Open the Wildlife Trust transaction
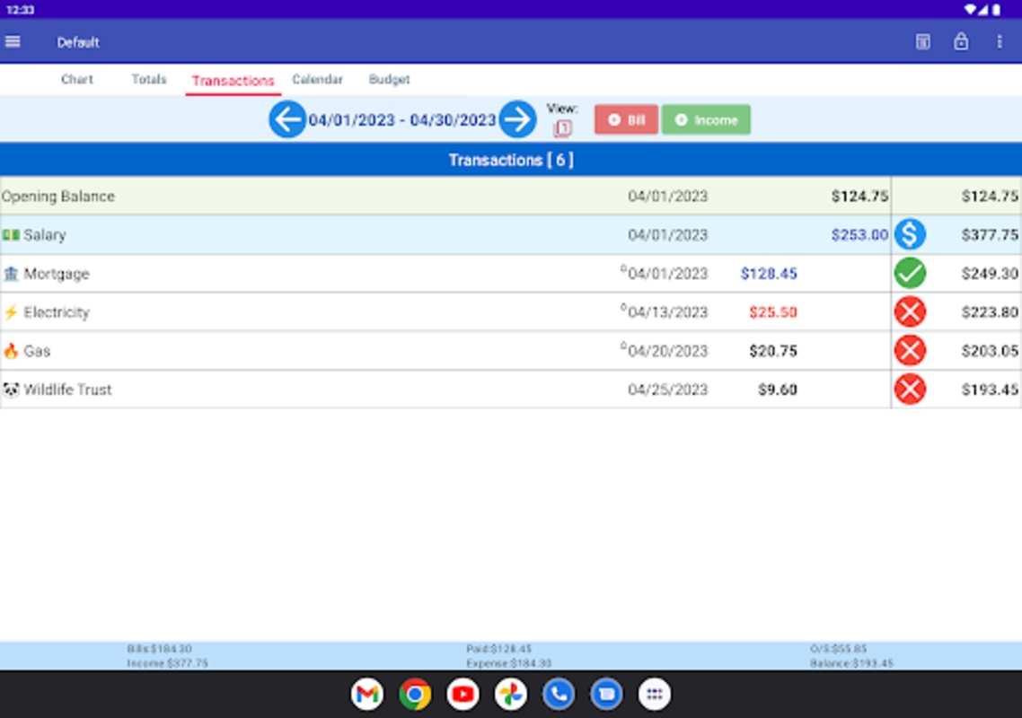1022x718 pixels. click(x=511, y=389)
